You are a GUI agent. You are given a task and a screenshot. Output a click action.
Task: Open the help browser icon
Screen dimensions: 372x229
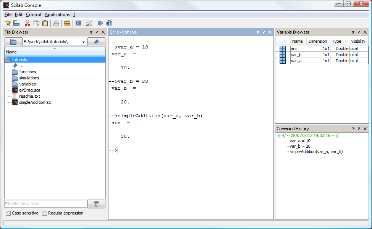click(109, 23)
